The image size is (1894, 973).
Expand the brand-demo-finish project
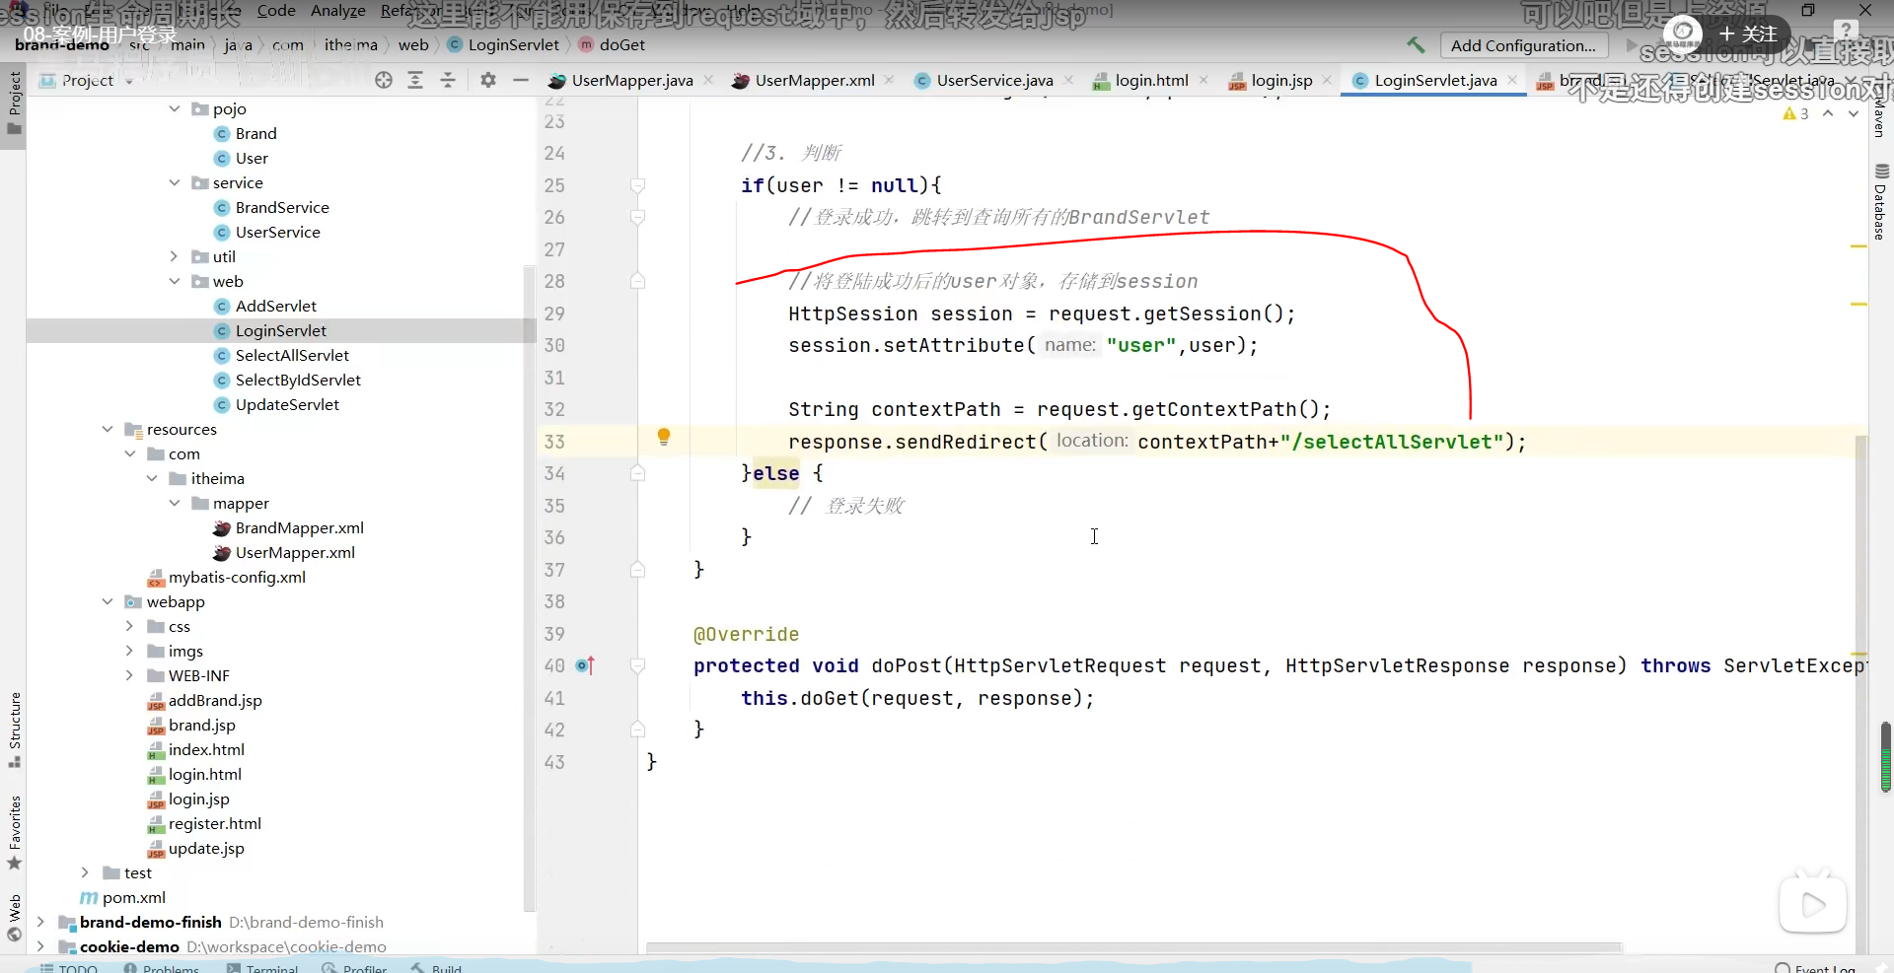[40, 922]
